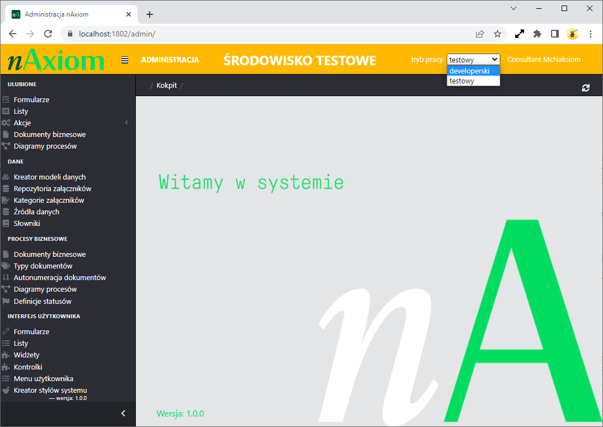
Task: Click the nAxiom logo
Action: coord(56,60)
